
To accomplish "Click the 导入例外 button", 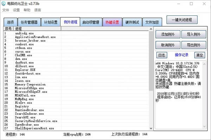I will [194, 34].
